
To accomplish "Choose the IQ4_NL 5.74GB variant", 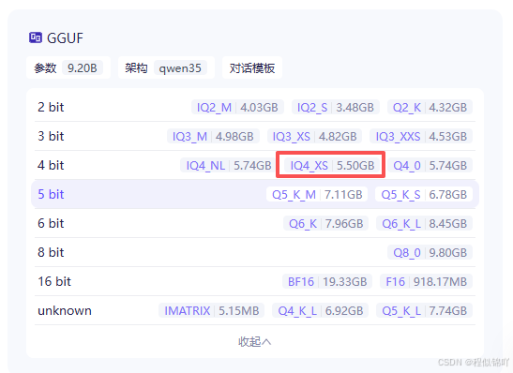I will point(228,166).
